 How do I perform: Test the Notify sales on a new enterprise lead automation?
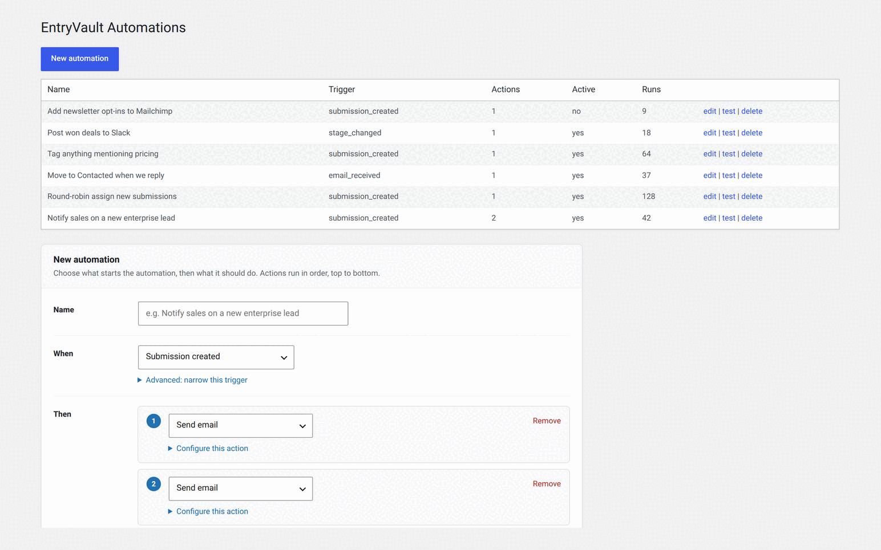pyautogui.click(x=729, y=218)
